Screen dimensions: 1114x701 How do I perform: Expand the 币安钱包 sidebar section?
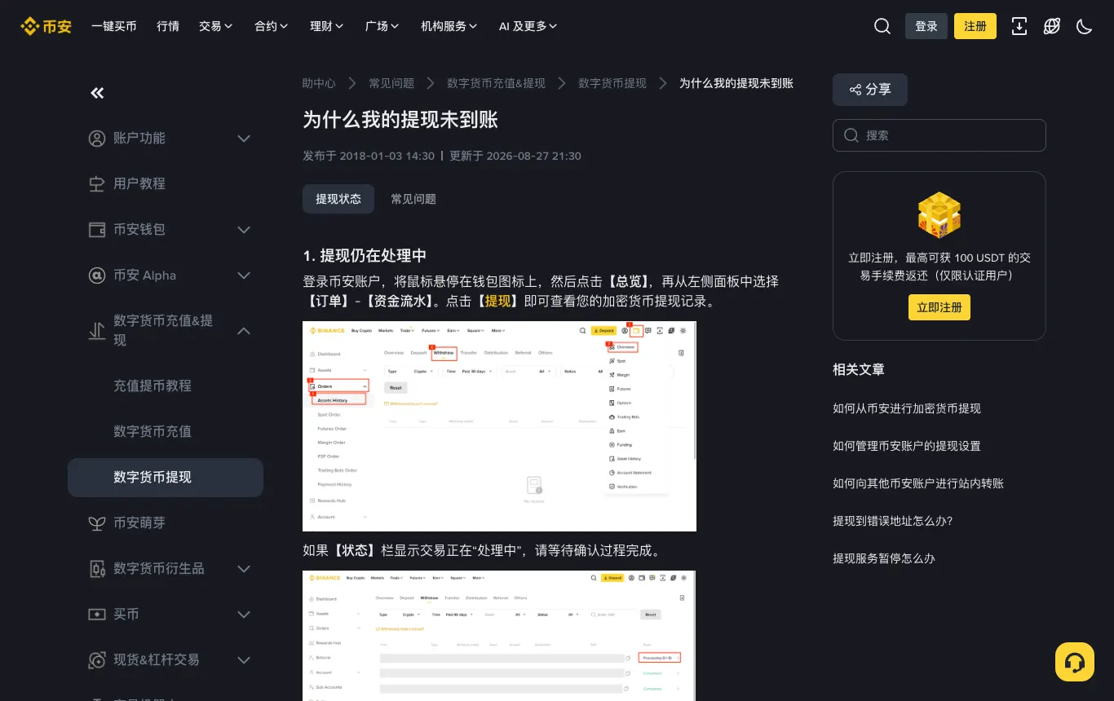click(x=244, y=230)
